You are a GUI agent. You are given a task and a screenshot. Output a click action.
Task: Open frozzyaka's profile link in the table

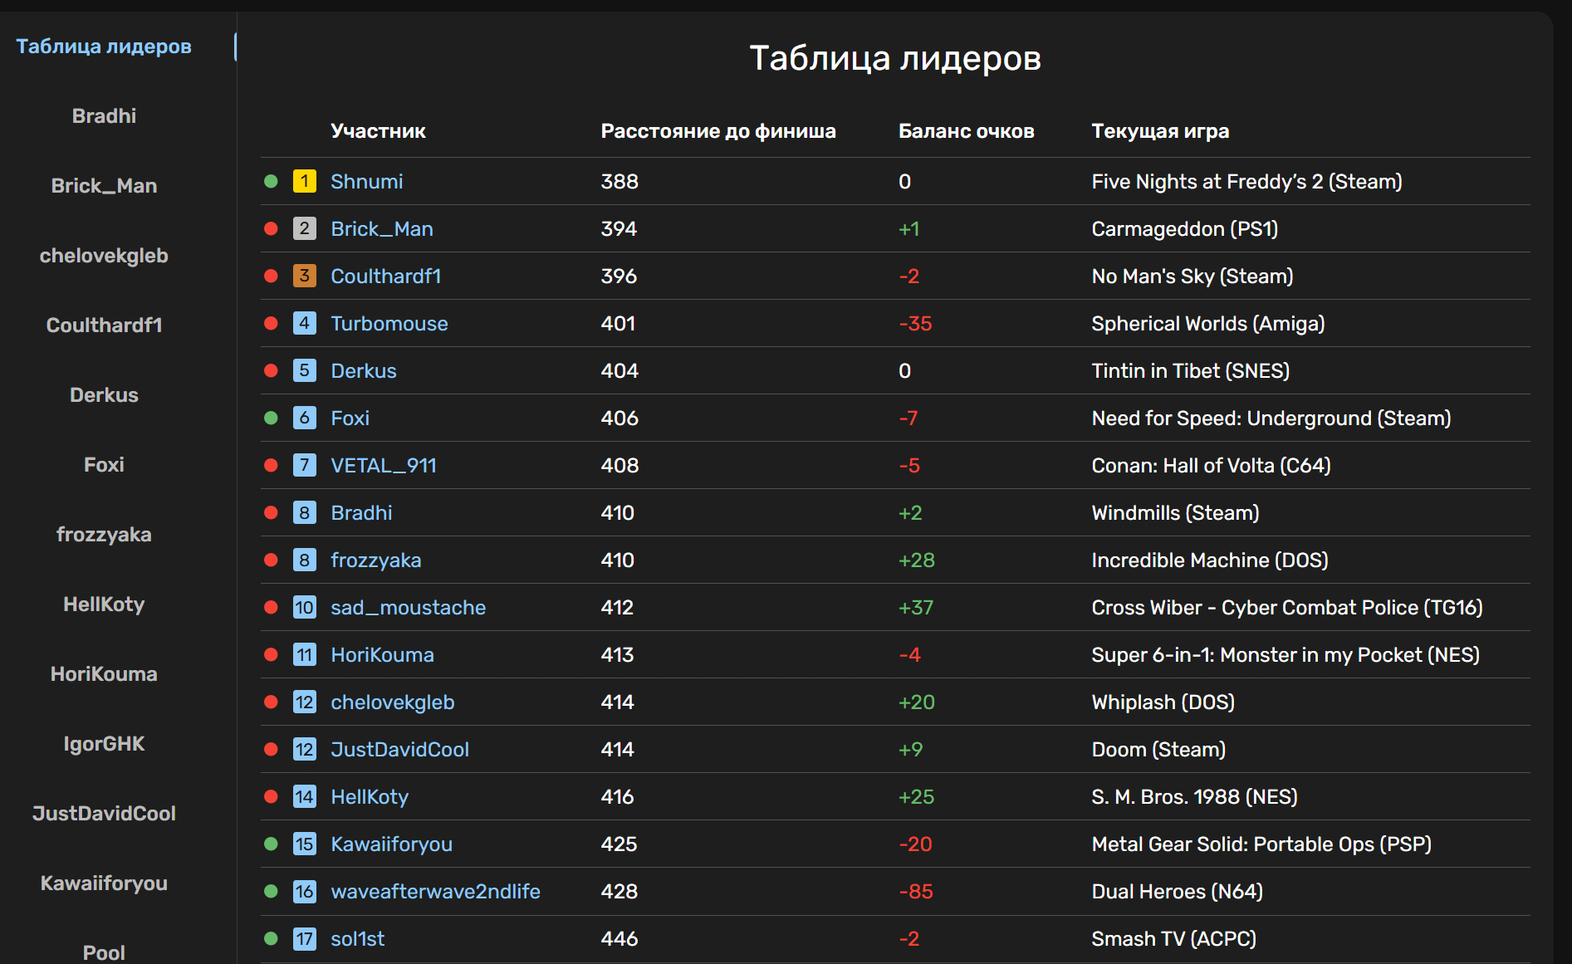pyautogui.click(x=375, y=560)
